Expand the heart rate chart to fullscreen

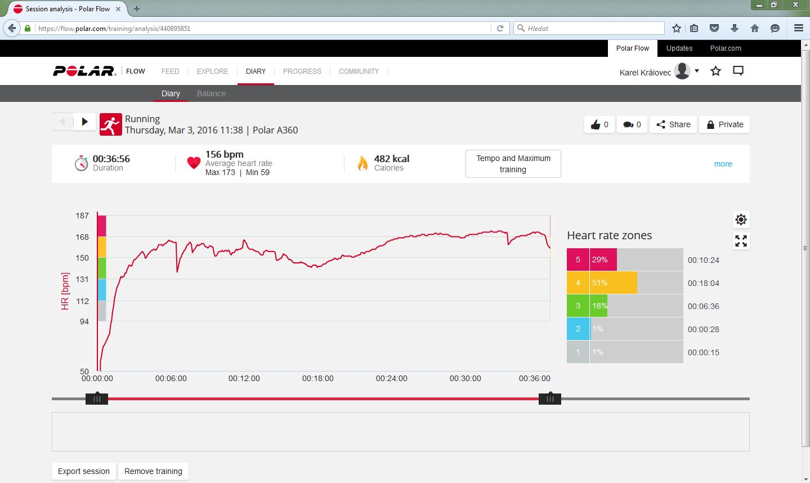(x=741, y=241)
